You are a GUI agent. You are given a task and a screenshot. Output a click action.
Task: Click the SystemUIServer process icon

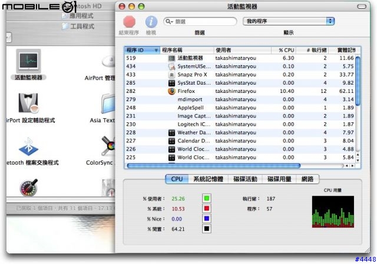171,66
